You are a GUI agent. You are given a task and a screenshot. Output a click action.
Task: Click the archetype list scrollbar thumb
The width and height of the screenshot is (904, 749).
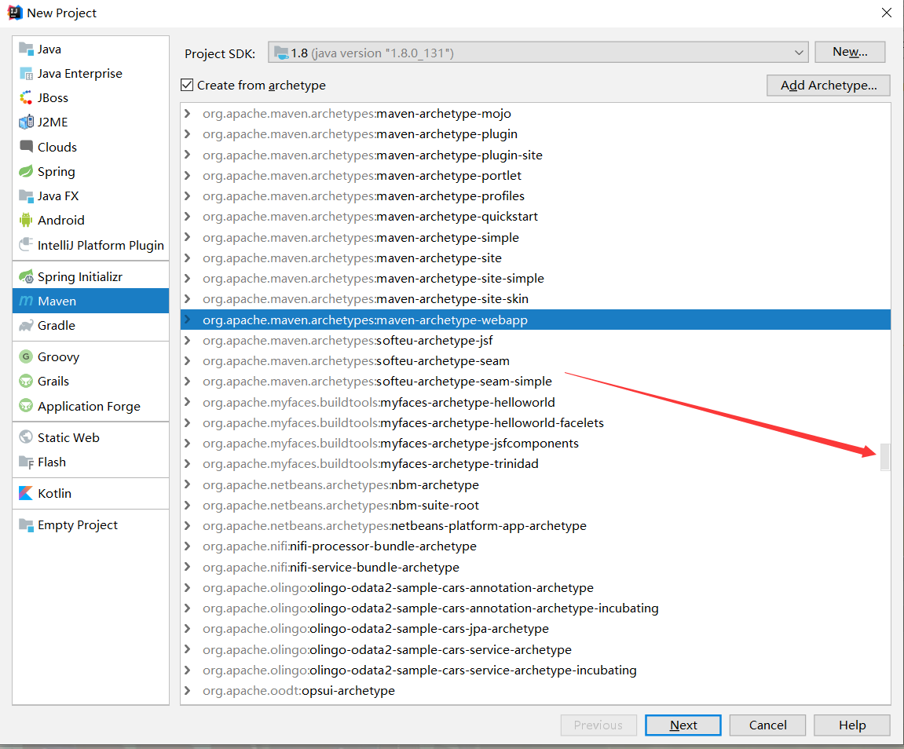[885, 457]
